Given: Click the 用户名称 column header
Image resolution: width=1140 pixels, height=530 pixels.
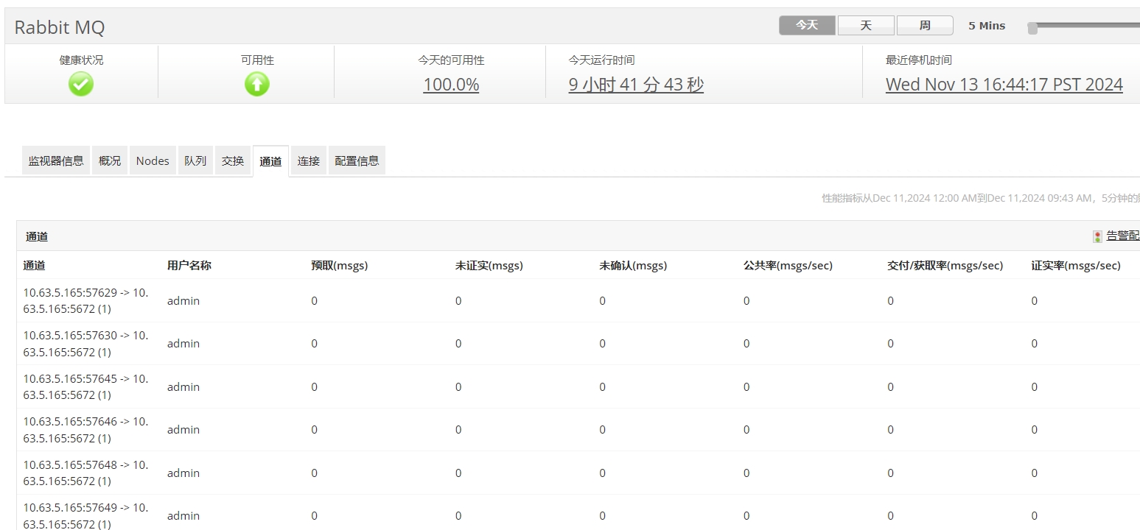Looking at the screenshot, I should point(189,266).
